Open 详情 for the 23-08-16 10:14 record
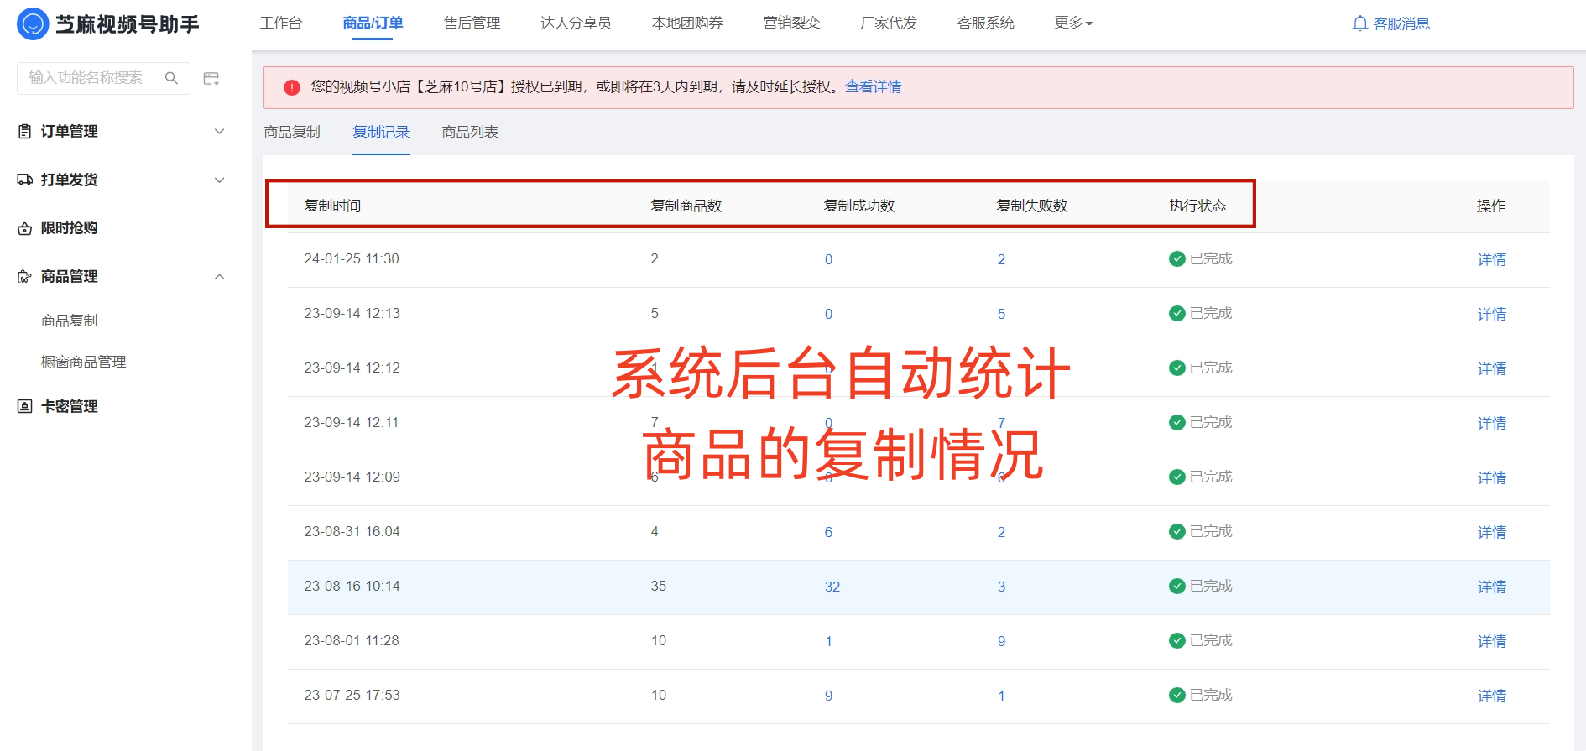This screenshot has width=1586, height=751. click(x=1491, y=587)
